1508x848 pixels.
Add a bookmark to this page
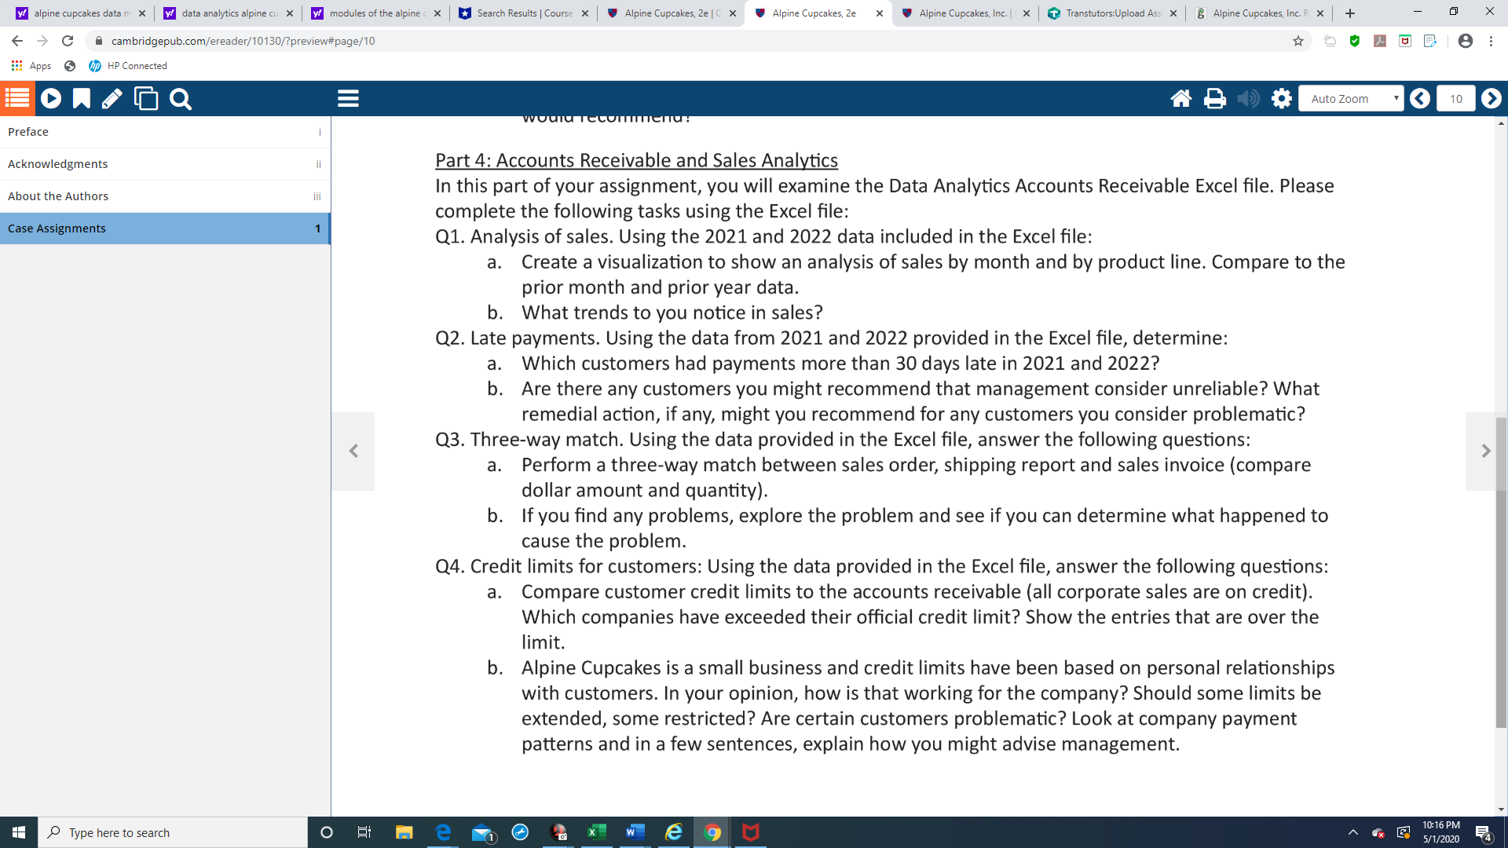coord(80,98)
